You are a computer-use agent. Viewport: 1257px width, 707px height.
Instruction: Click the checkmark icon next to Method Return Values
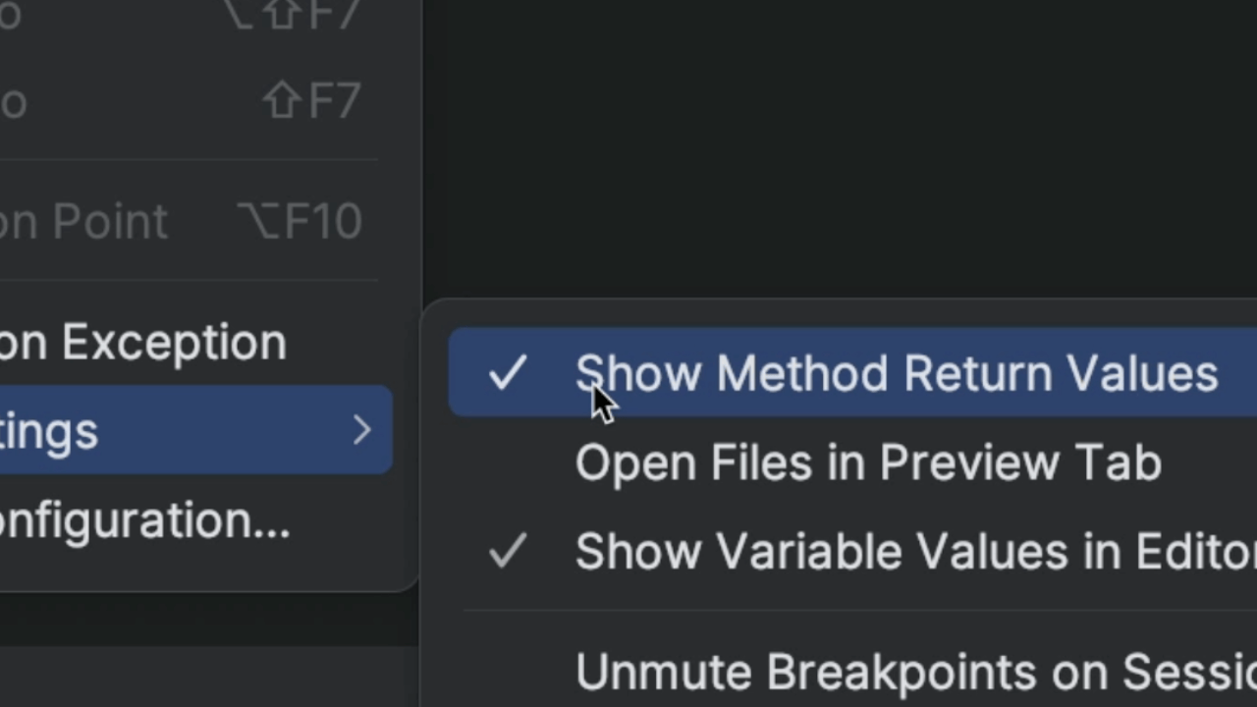(x=508, y=373)
